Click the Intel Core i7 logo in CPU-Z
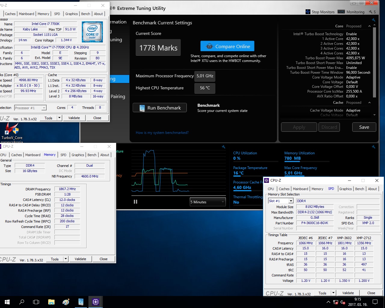This screenshot has width=385, height=308. (x=92, y=32)
